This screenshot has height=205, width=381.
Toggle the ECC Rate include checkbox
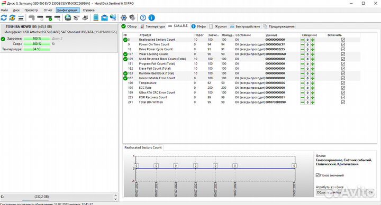[343, 88]
